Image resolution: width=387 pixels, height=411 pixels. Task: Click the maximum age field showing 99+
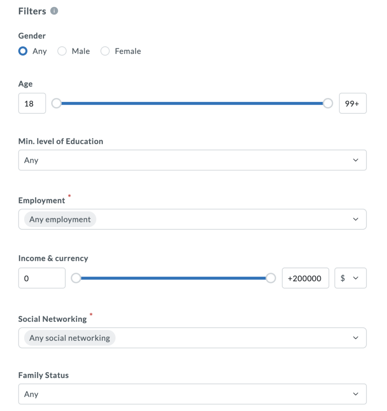tap(353, 104)
